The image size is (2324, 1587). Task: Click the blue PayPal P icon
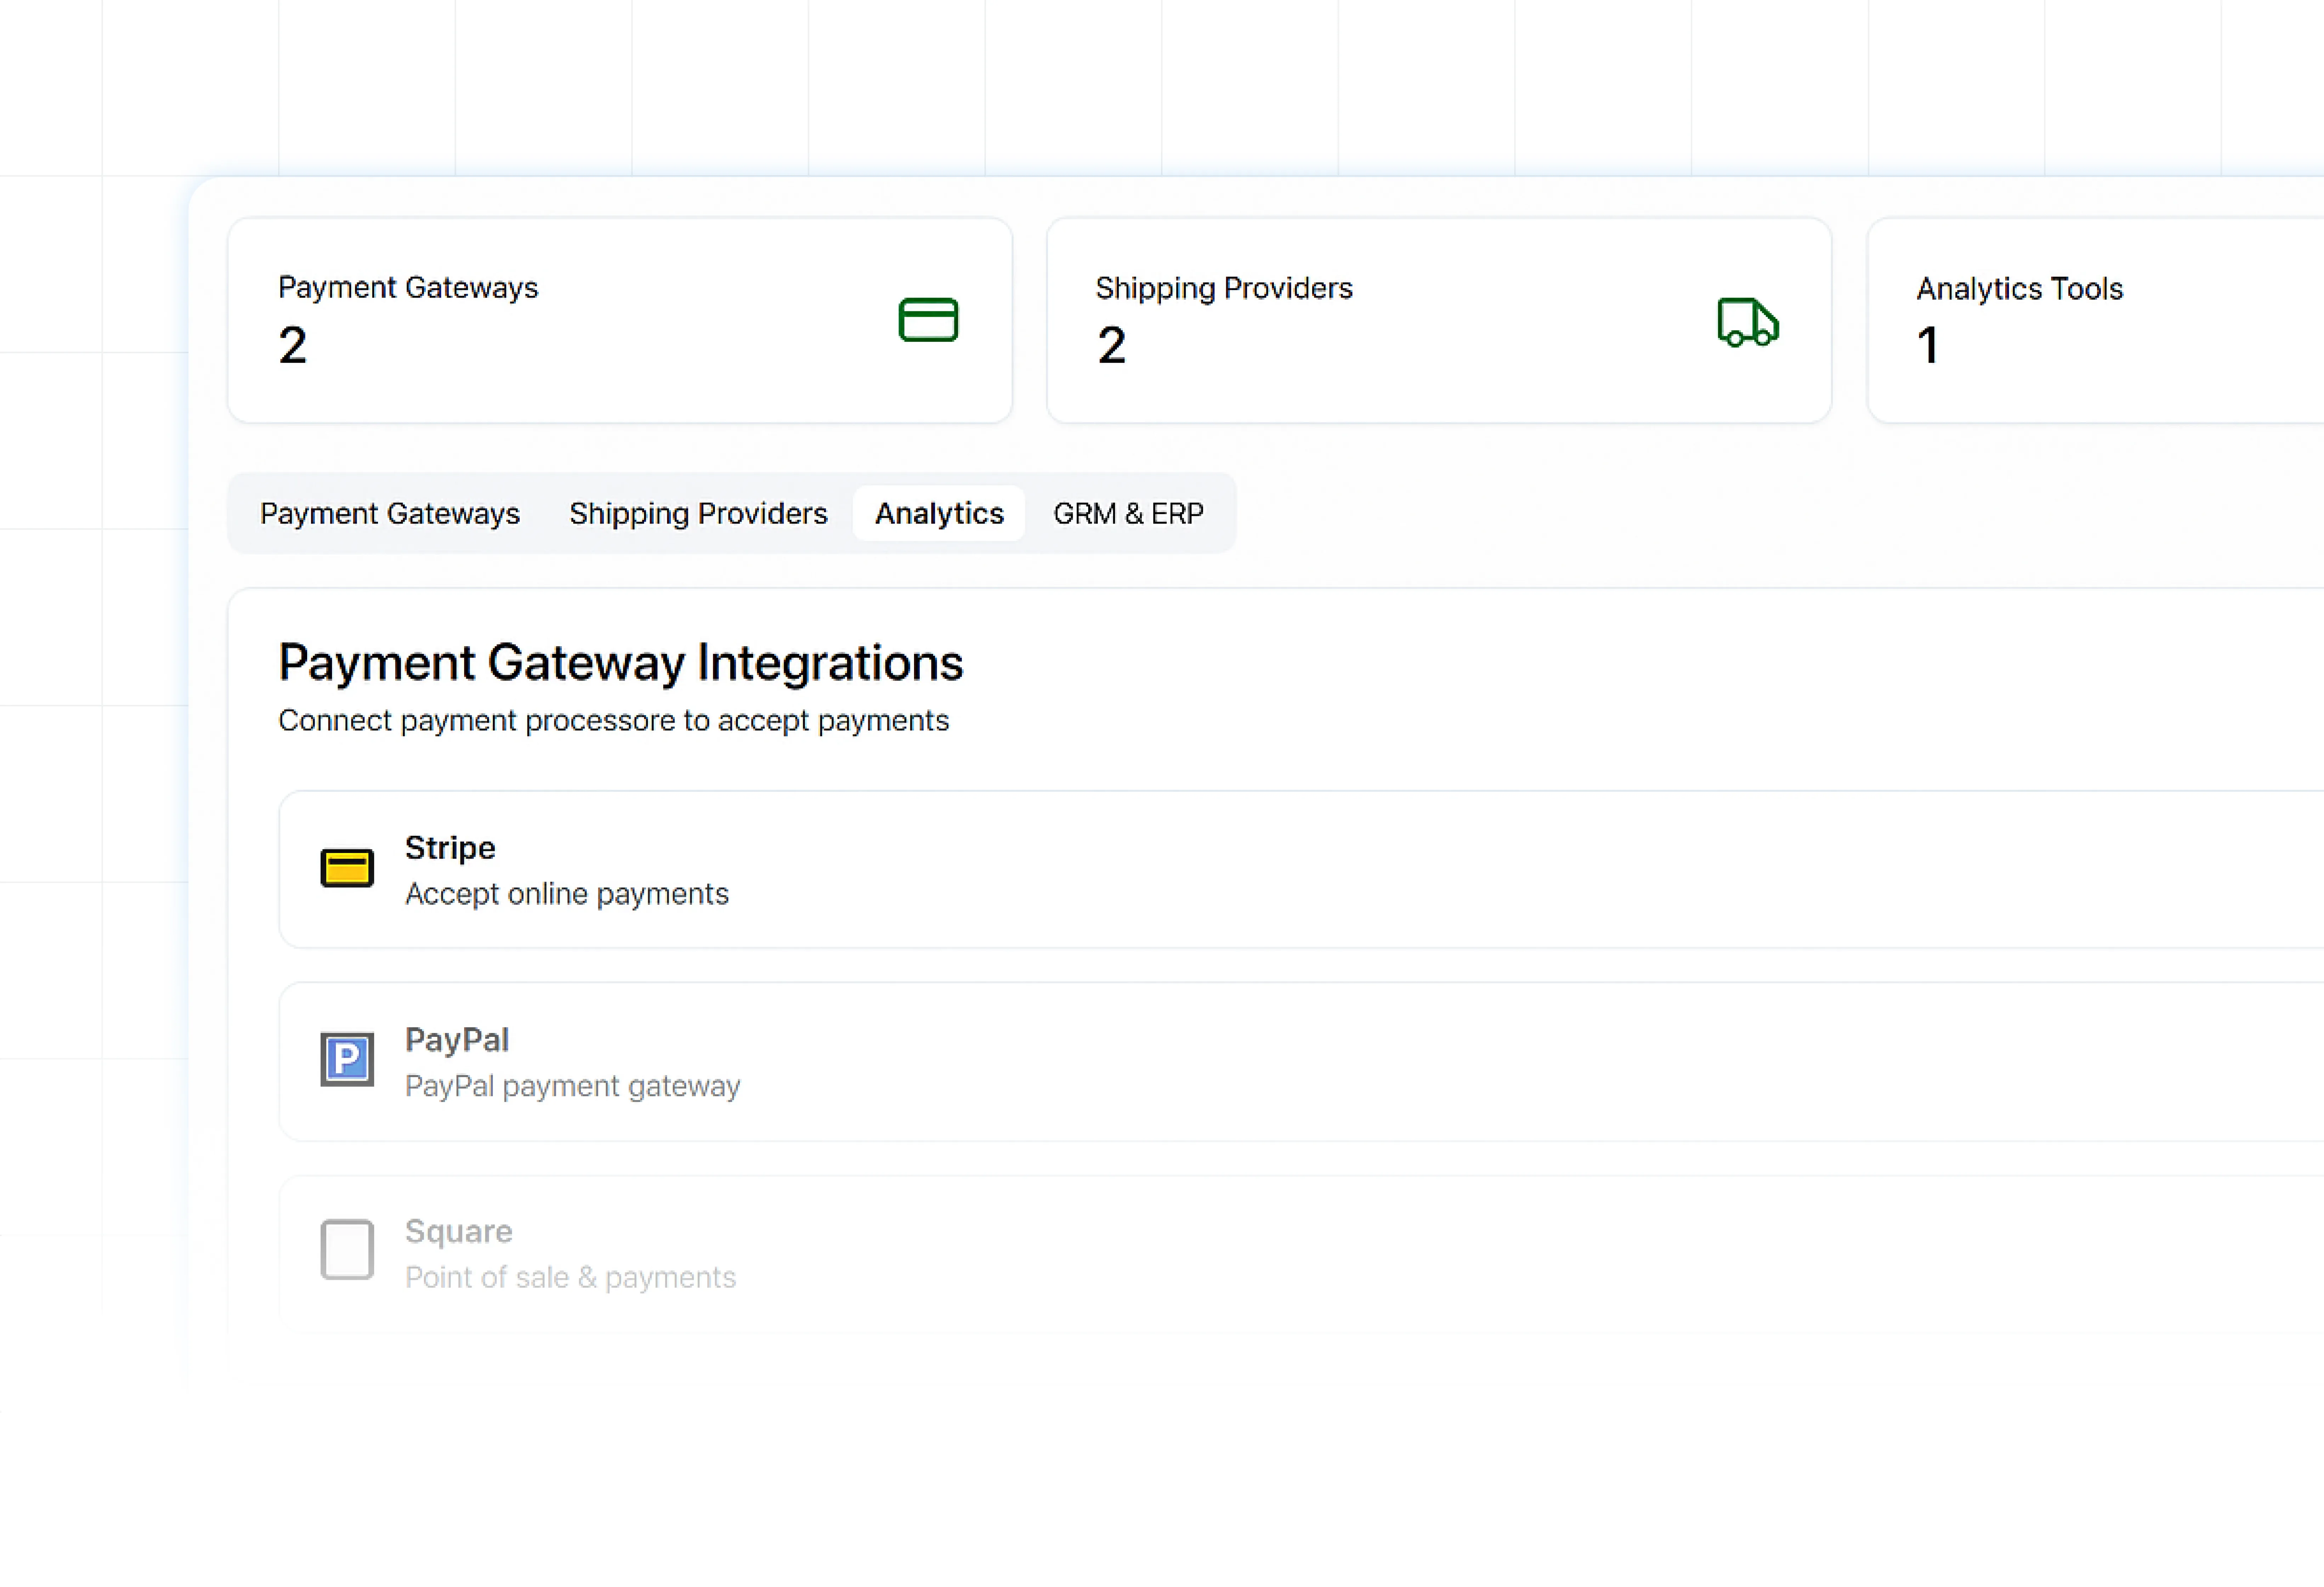pyautogui.click(x=347, y=1059)
